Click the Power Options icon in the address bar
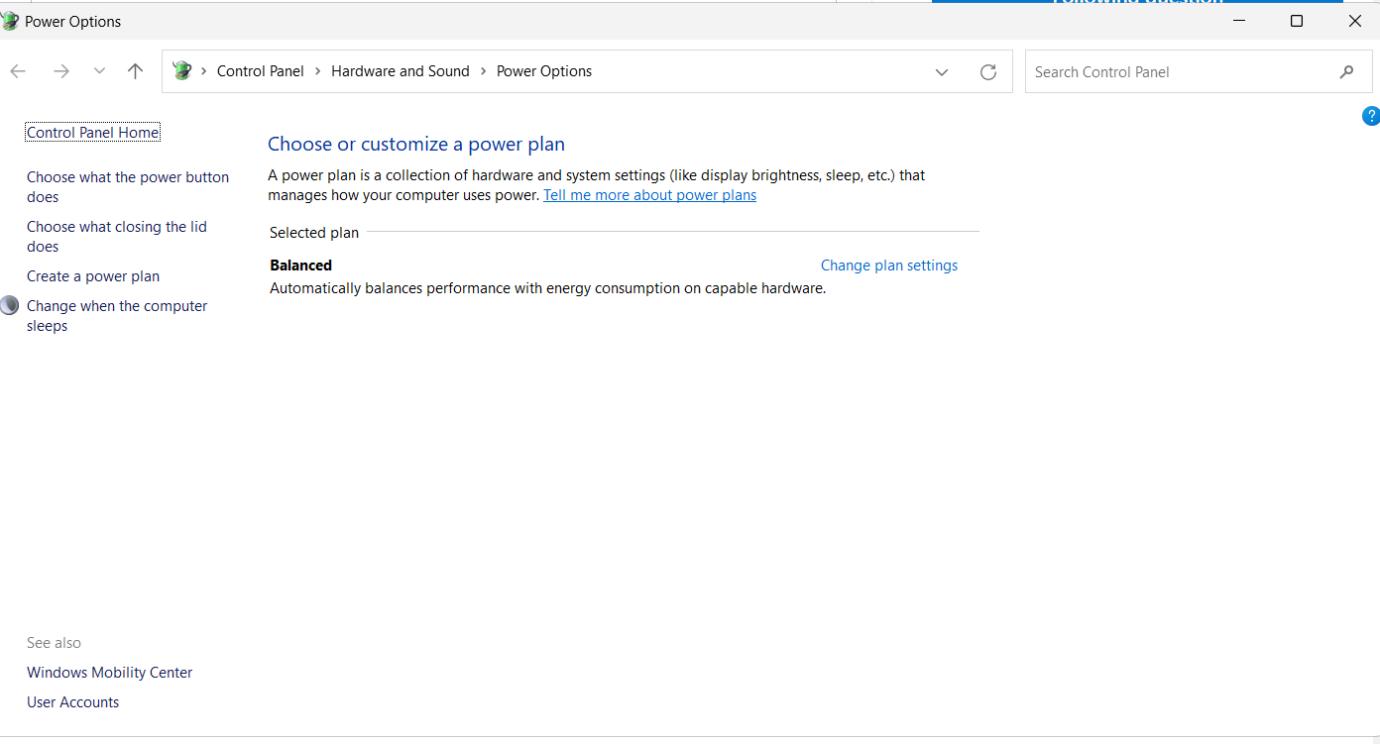 [x=181, y=70]
